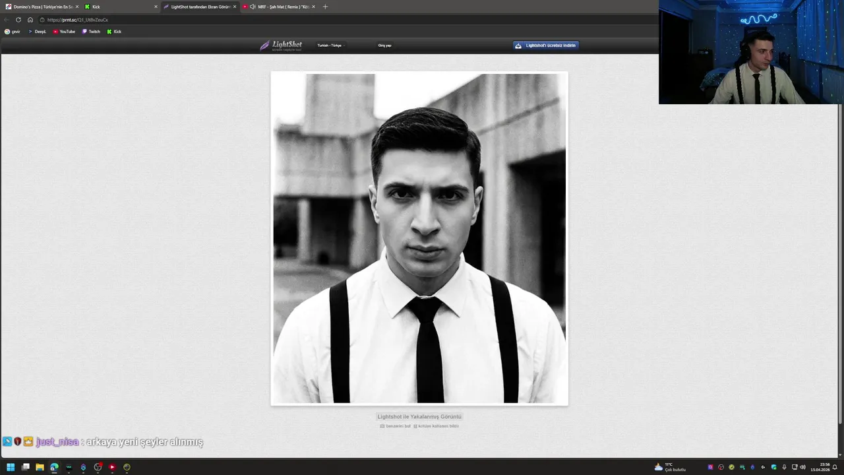
Task: Click the Giriş yap login link
Action: 384,46
